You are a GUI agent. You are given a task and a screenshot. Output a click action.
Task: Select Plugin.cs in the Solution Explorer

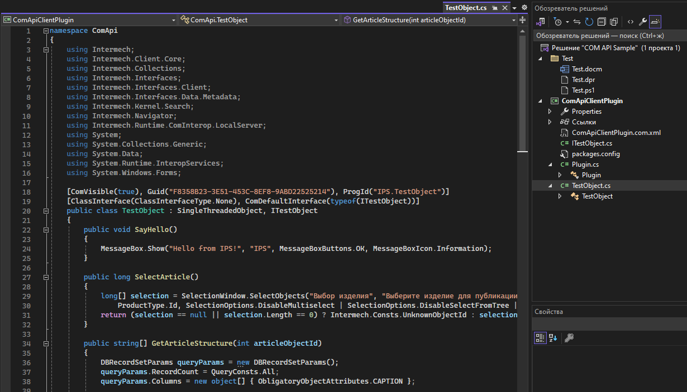pyautogui.click(x=585, y=164)
